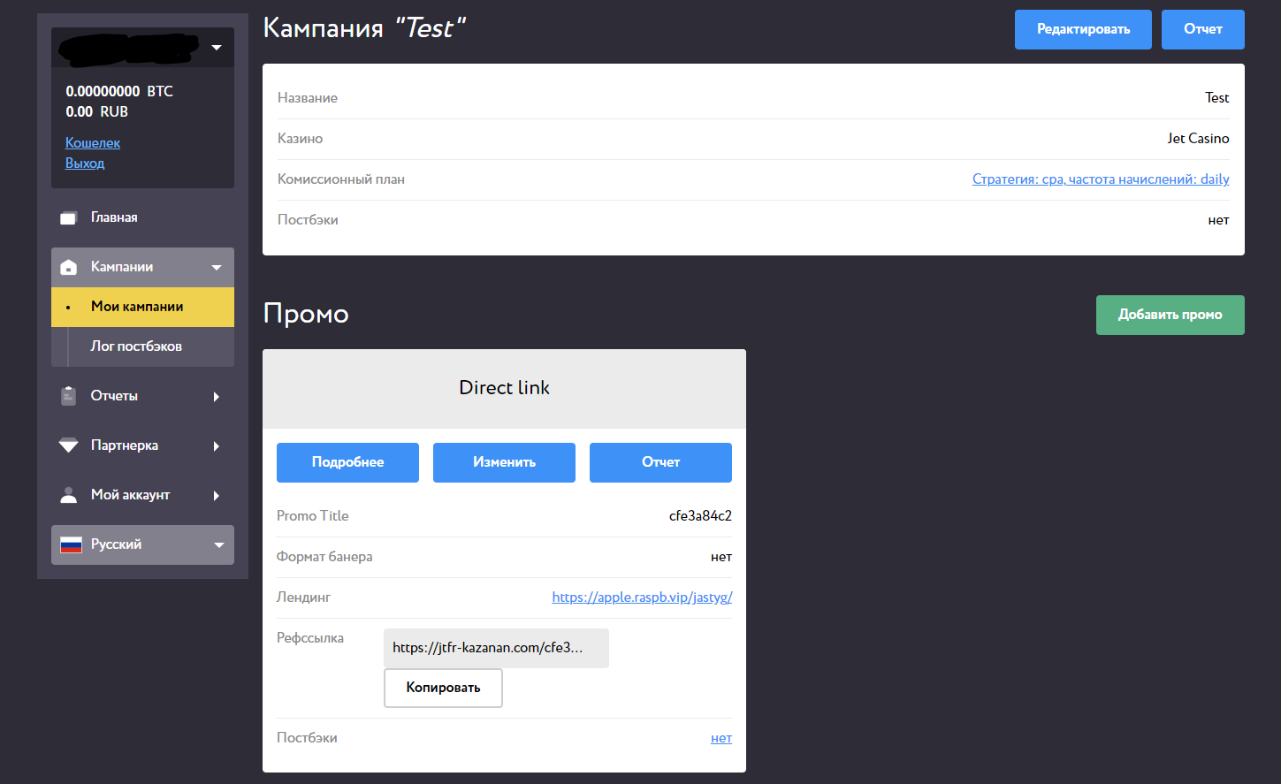
Task: Click the Russian flag icon
Action: 71,545
